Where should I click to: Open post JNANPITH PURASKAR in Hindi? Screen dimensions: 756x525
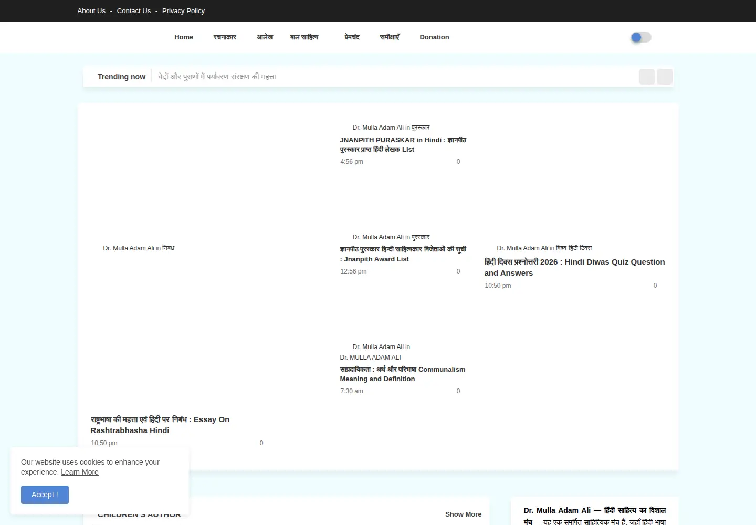pos(403,145)
